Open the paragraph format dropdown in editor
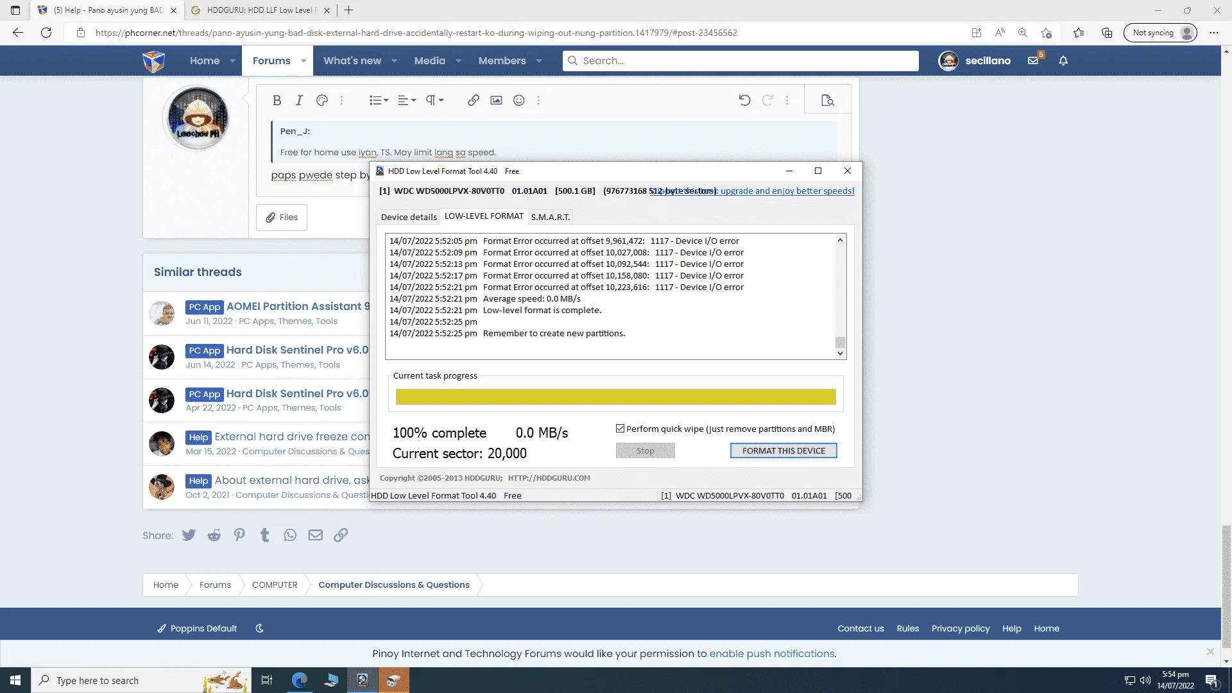1232x693 pixels. click(434, 100)
